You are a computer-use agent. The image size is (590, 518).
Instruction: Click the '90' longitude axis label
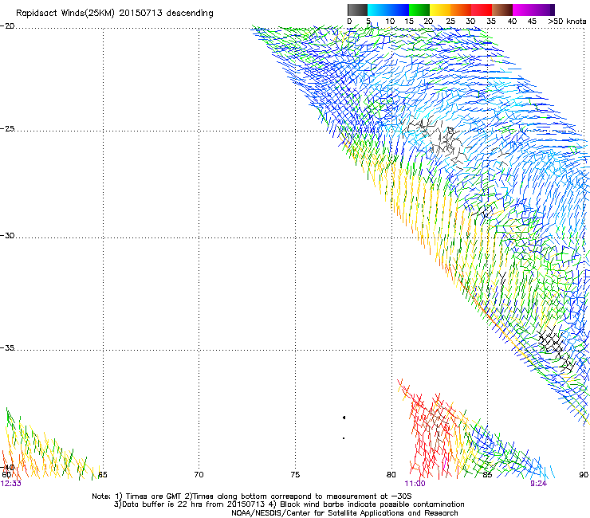coord(584,475)
